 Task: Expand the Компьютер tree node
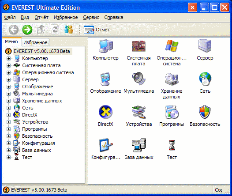8,58
